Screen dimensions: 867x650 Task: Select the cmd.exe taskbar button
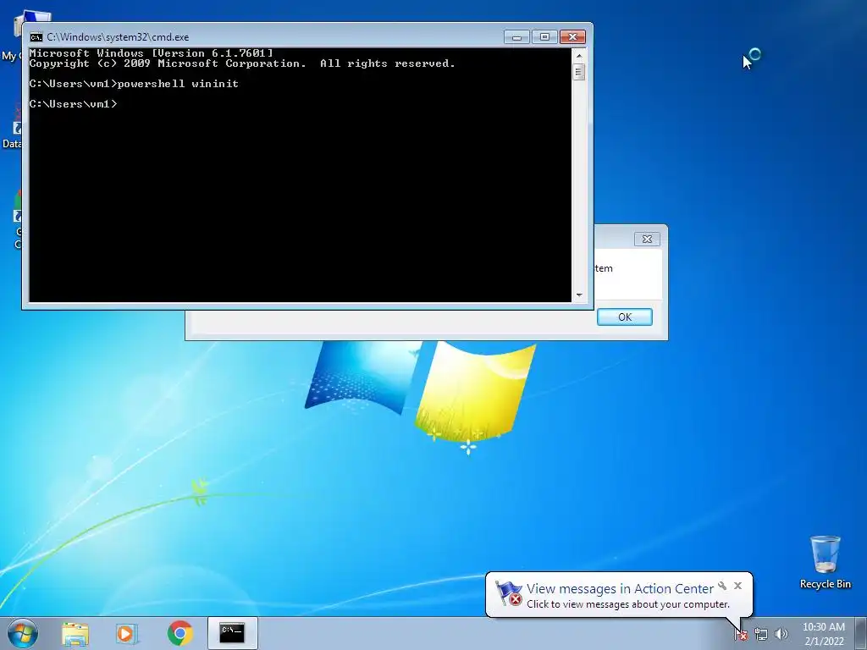point(232,633)
